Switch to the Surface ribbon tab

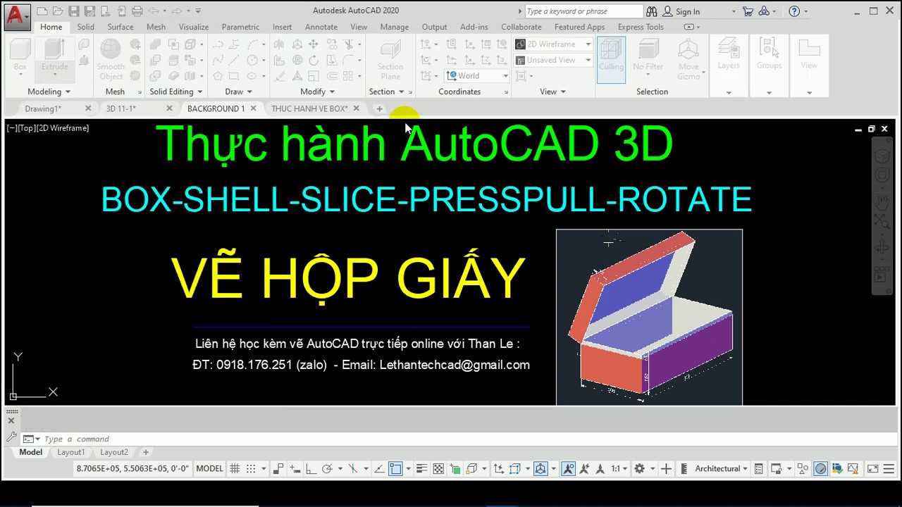point(121,27)
